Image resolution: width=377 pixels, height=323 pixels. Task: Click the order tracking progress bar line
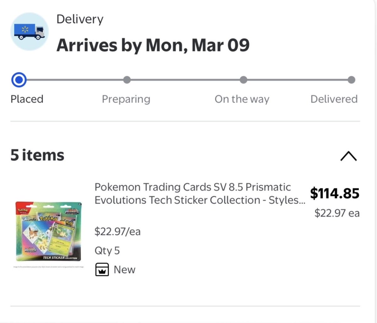[x=185, y=80]
